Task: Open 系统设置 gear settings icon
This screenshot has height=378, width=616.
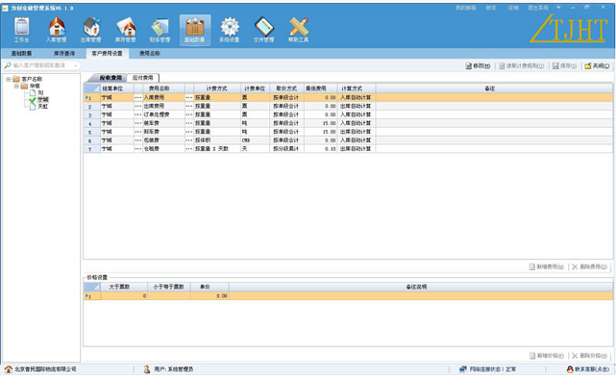Action: pos(230,30)
